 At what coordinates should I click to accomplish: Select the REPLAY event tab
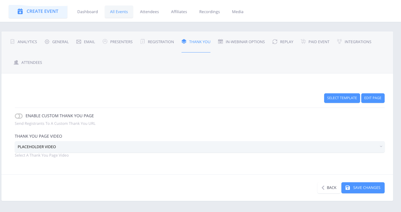(x=283, y=42)
